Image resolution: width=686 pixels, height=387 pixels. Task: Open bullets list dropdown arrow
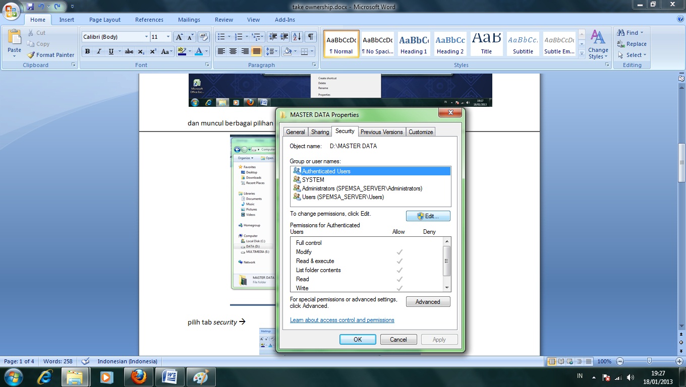tap(229, 37)
